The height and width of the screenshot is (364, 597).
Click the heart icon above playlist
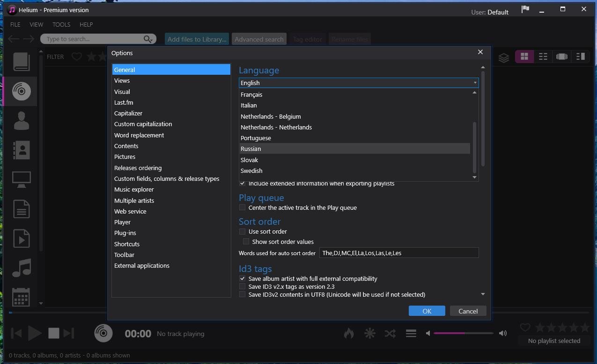click(x=525, y=328)
